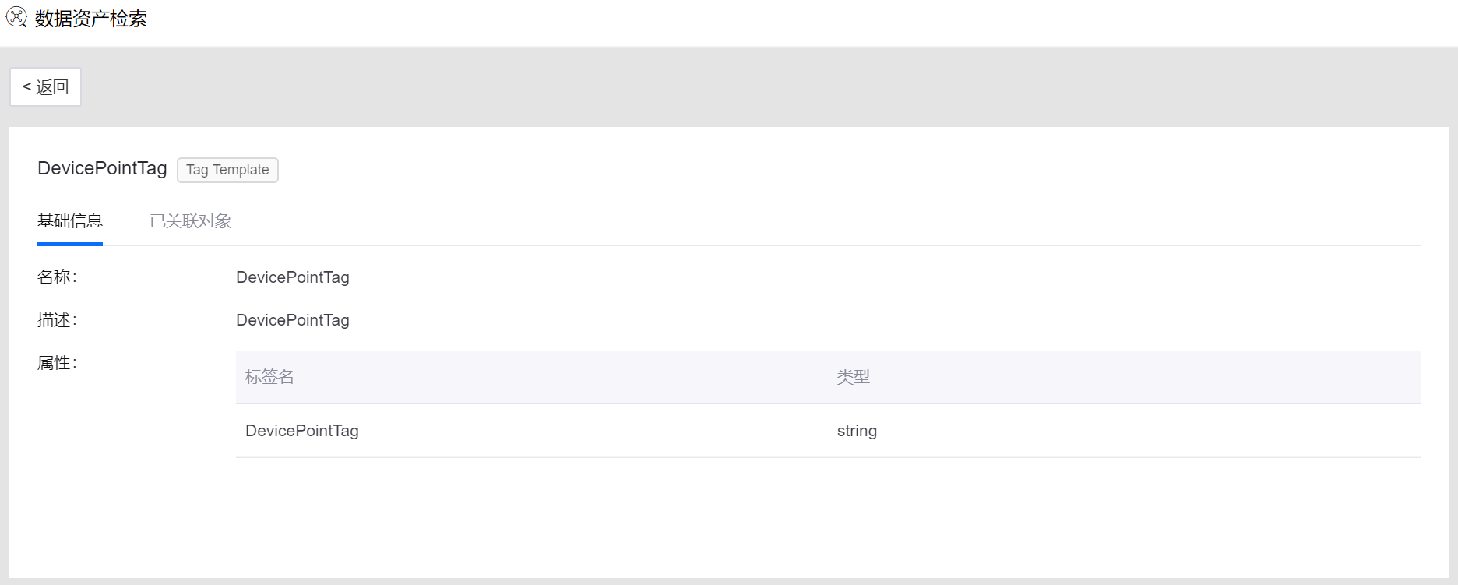Open the 已关联对象 tab
1458x585 pixels.
191,221
